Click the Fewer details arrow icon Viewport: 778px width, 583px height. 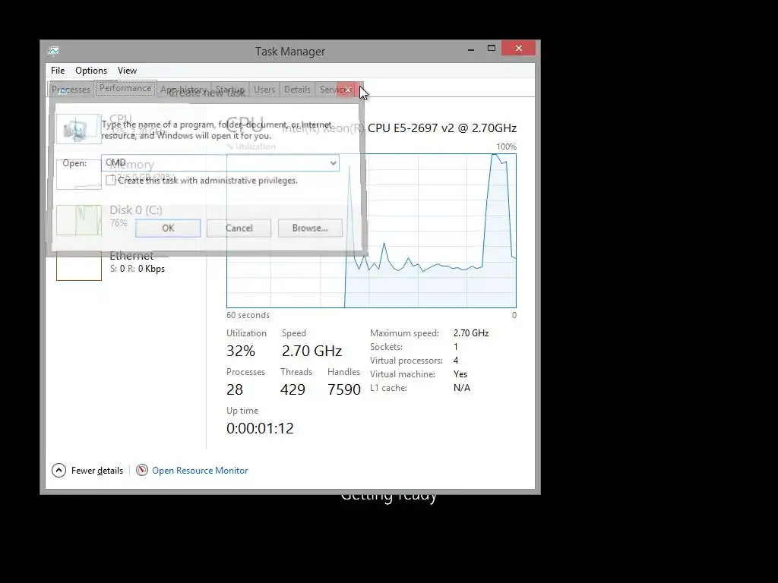(x=59, y=470)
